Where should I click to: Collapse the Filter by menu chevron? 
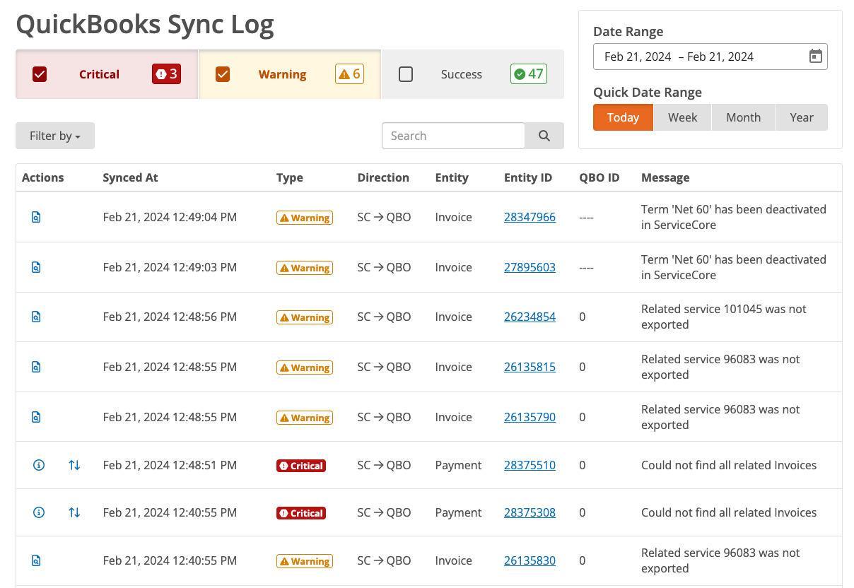(x=78, y=135)
